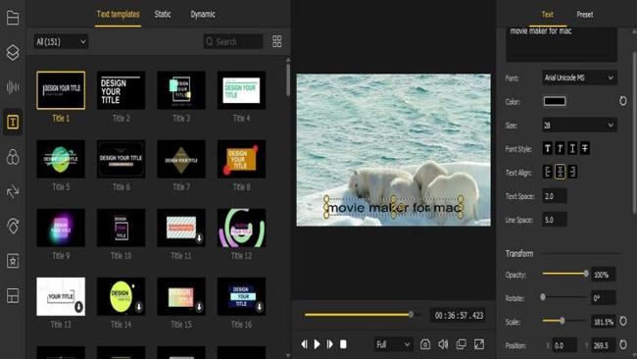Image resolution: width=637 pixels, height=359 pixels.
Task: Toggle strikethrough font style
Action: 585,148
